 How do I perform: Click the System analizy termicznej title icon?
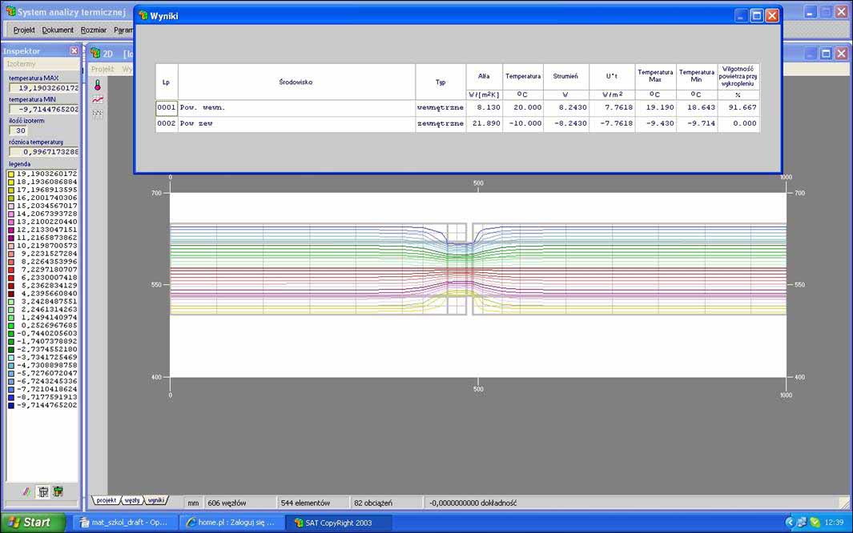(10, 11)
